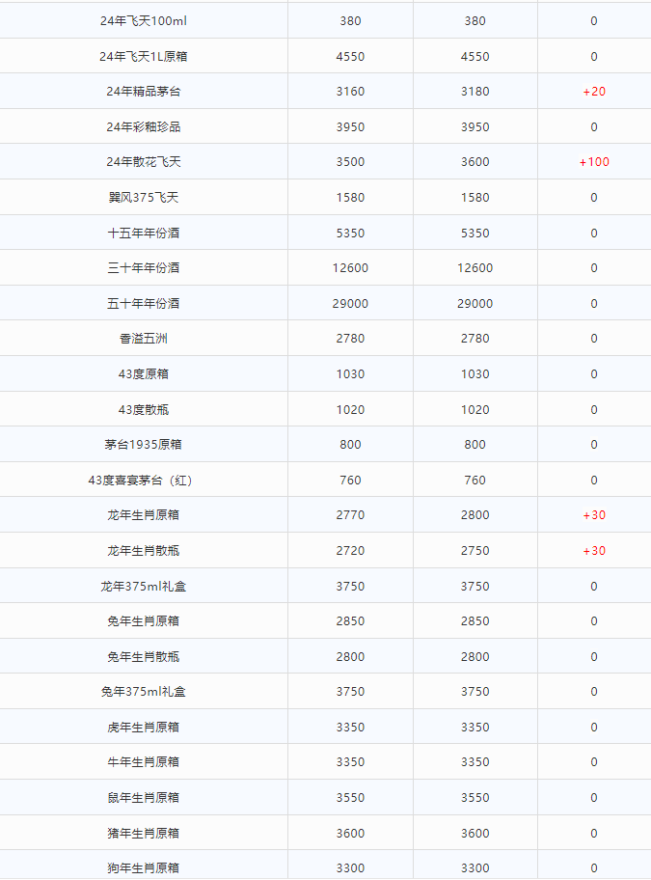Click the 牛年生肖原箱 product name
Screen dimensions: 651x880
coord(144,761)
